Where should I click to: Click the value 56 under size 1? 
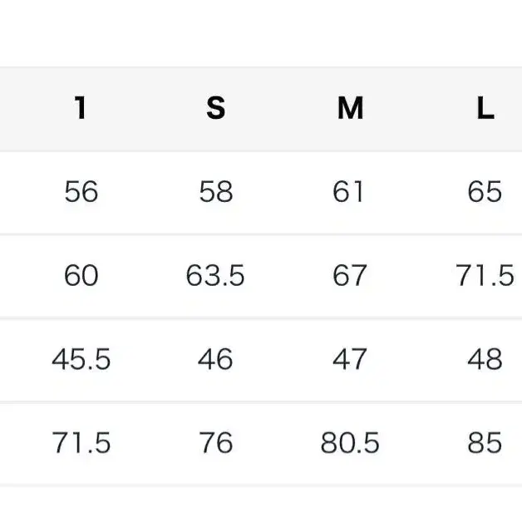tap(81, 191)
